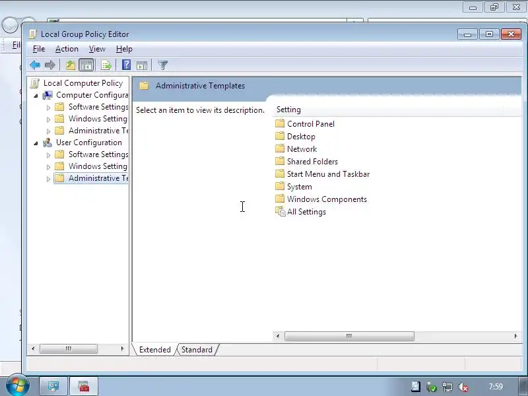528x396 pixels.
Task: Select Software Settings text under Computer Configuration
Action: pos(98,107)
